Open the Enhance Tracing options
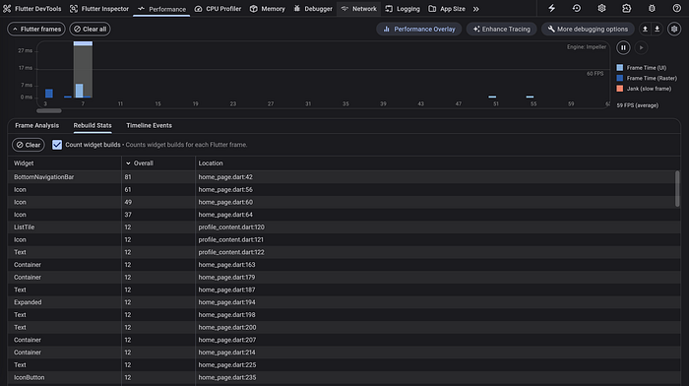Image resolution: width=689 pixels, height=386 pixels. click(501, 29)
